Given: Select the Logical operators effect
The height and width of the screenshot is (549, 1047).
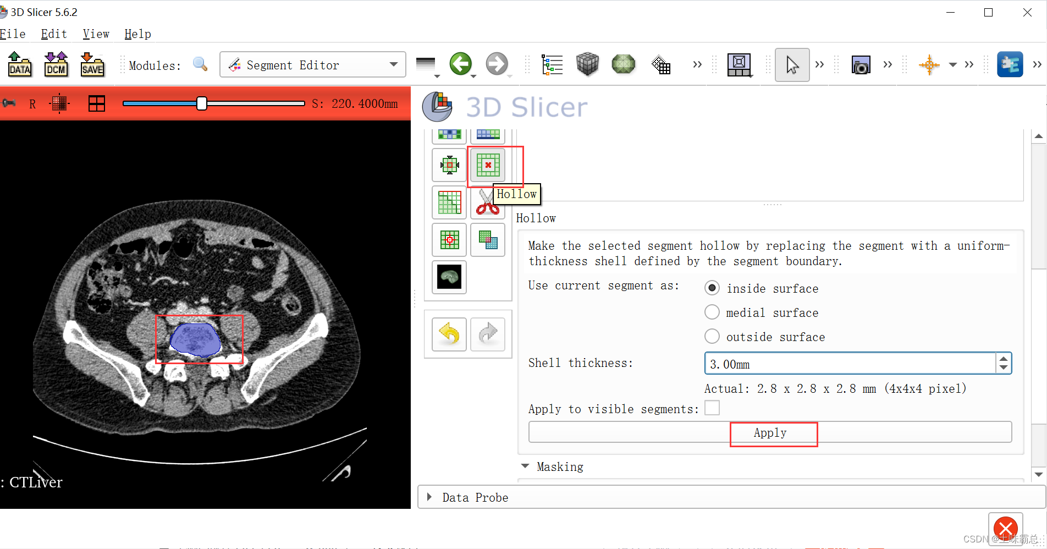Looking at the screenshot, I should (488, 240).
